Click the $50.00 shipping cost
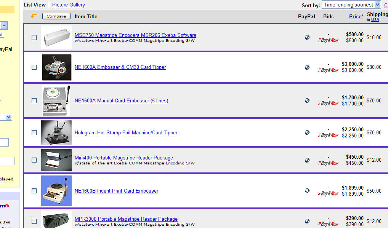This screenshot has width=388, height=228. point(374,191)
